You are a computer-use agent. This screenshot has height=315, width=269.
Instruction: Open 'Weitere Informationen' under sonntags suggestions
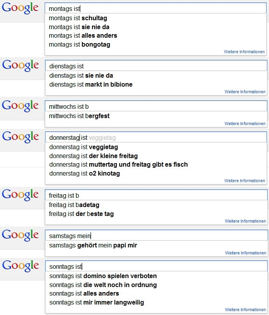click(245, 310)
